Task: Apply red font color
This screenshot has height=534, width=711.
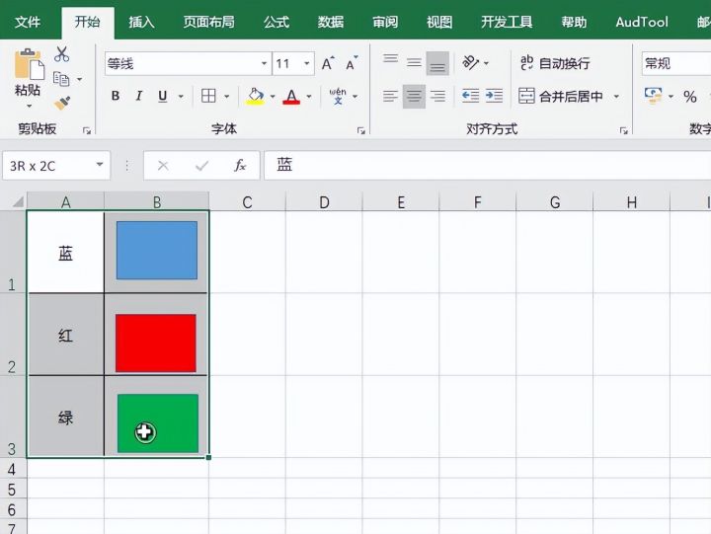Action: click(x=291, y=96)
